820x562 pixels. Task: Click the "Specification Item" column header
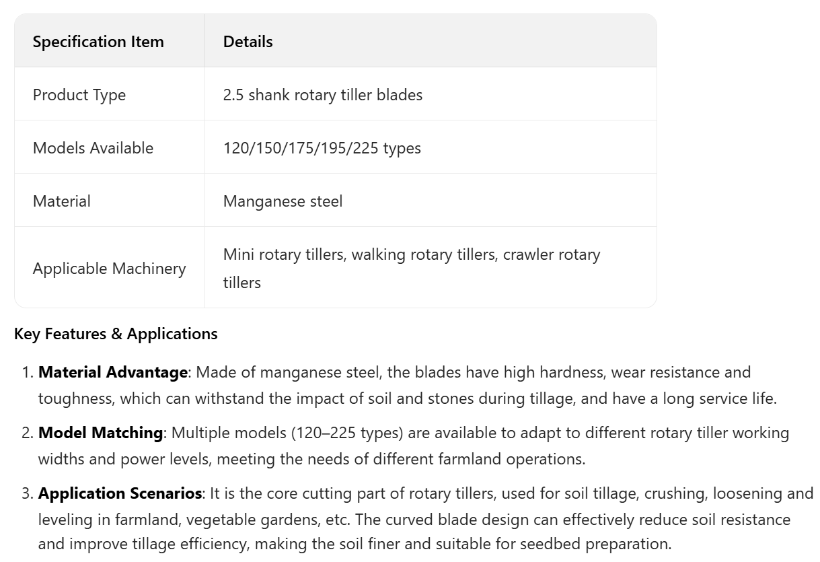[x=98, y=42]
